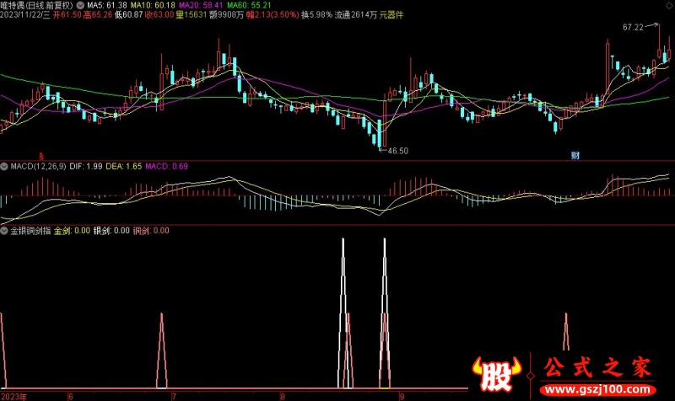Open the MACD(12,26,9) indicator dropdown arrow
Viewport: 675px width, 401px height.
(x=4, y=166)
